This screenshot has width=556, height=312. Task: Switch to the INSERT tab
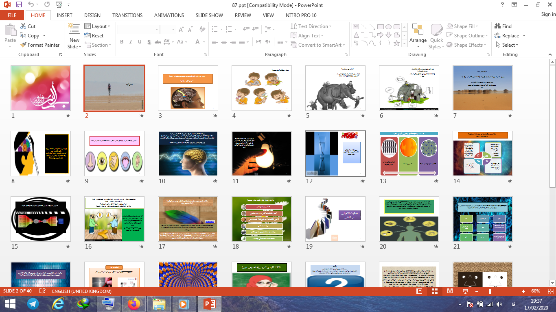point(65,15)
